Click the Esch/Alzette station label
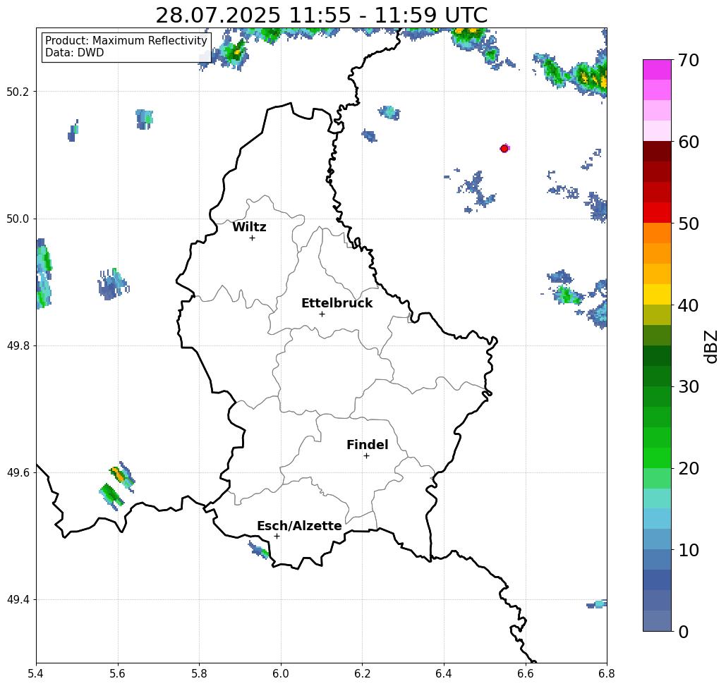This screenshot has height=686, width=726. (x=299, y=526)
